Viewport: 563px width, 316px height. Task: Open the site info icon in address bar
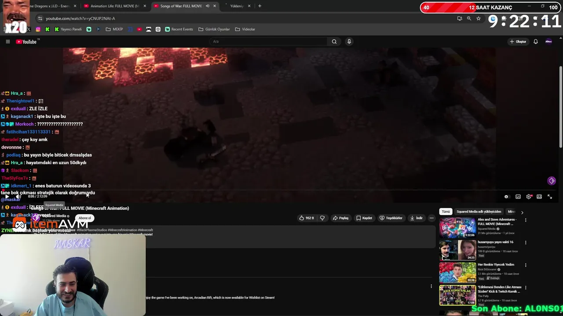[x=40, y=18]
